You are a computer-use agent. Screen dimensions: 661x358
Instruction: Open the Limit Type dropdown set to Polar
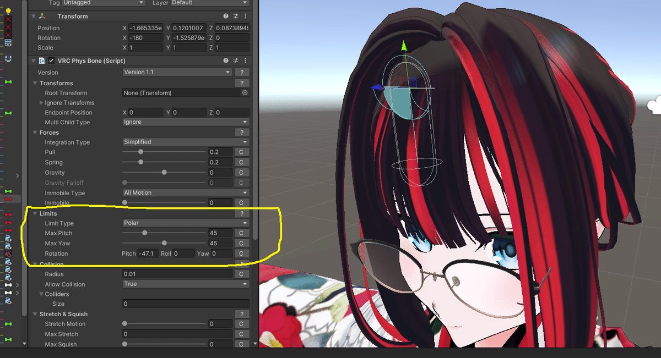(x=185, y=223)
